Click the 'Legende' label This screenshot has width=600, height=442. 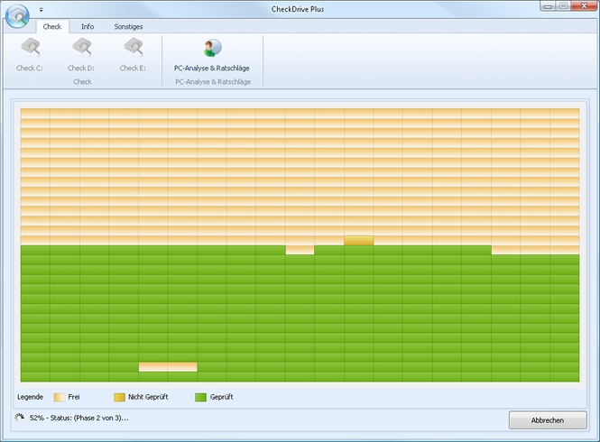30,397
